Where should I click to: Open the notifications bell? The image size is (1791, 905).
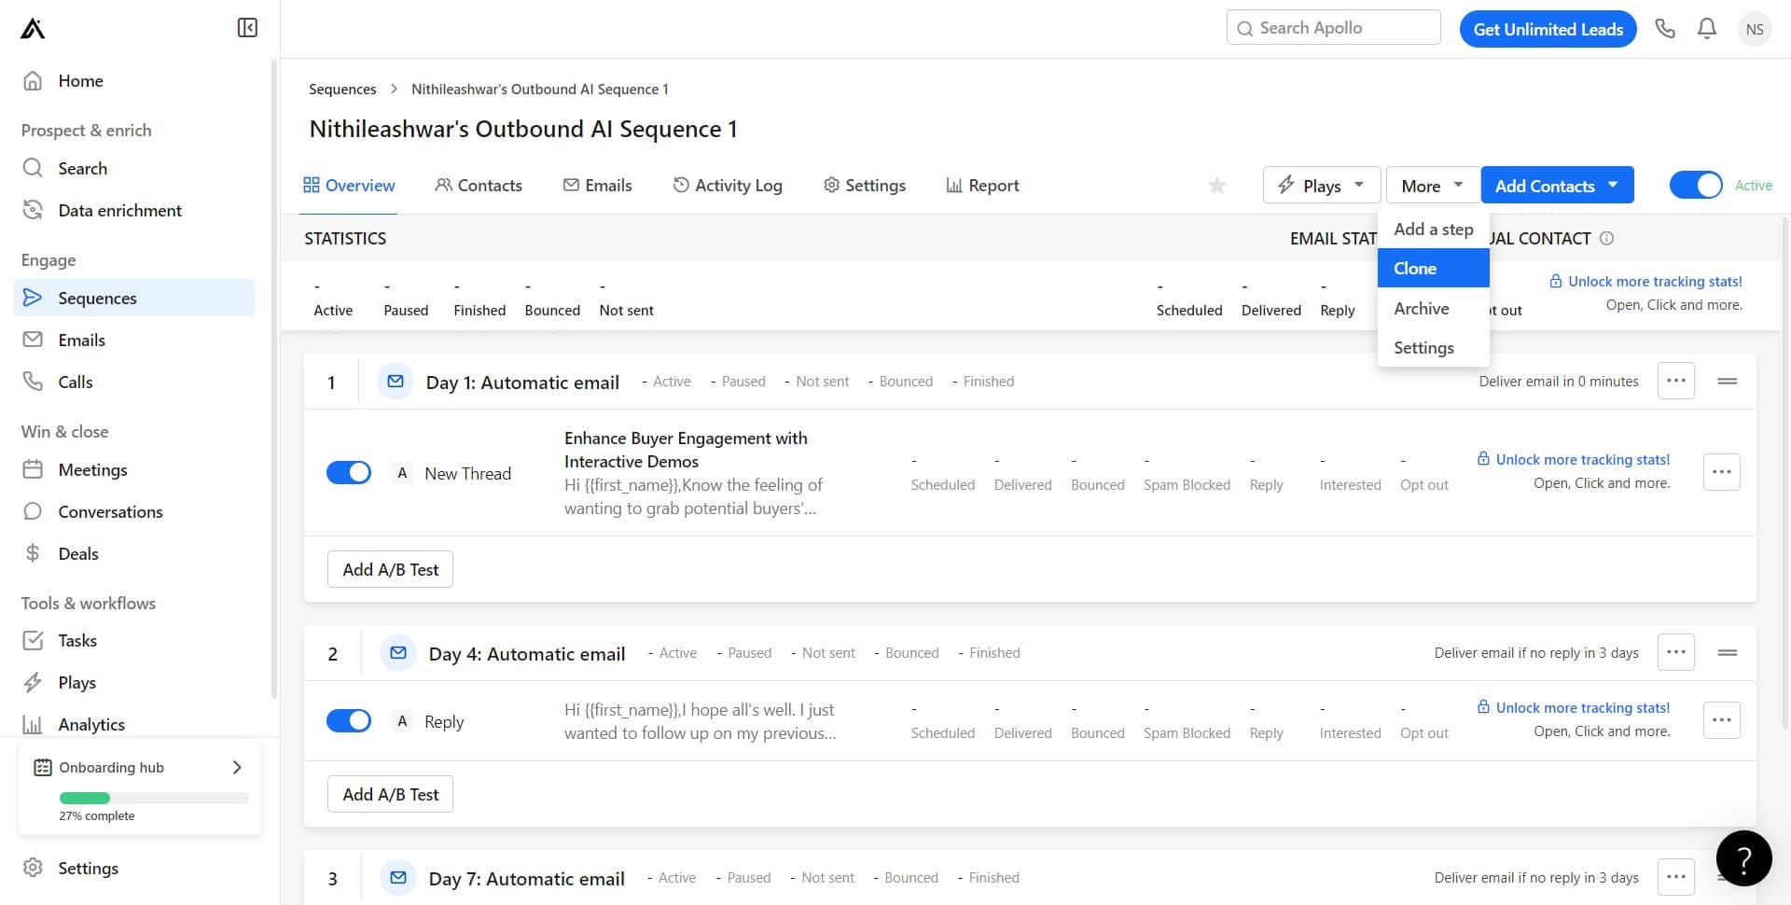click(1706, 29)
